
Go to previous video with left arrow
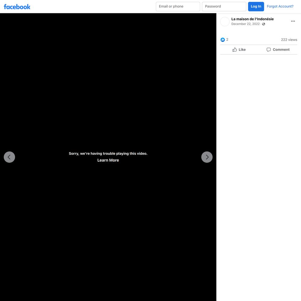pos(9,157)
